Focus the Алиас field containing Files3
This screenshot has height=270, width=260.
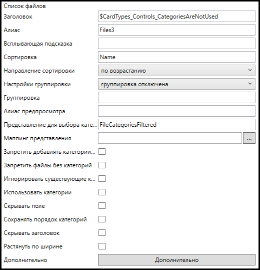pos(176,30)
